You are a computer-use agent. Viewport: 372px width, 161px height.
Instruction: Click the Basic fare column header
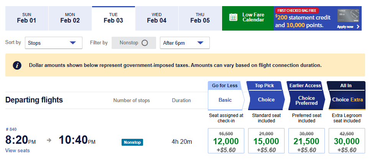[225, 100]
